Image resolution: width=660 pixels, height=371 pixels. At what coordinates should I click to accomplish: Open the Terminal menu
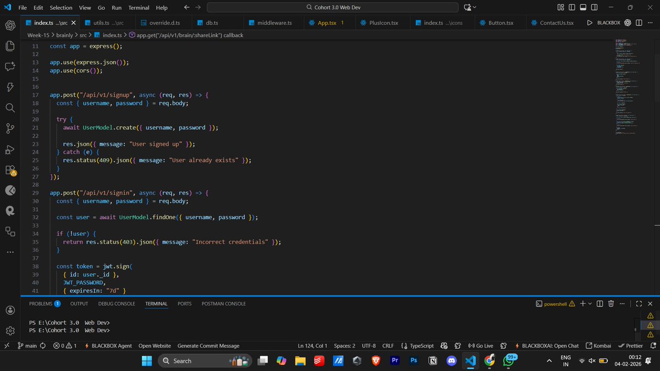pos(139,8)
